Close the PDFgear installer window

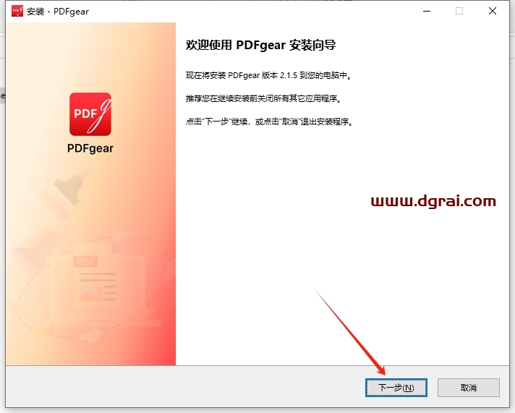pos(493,11)
